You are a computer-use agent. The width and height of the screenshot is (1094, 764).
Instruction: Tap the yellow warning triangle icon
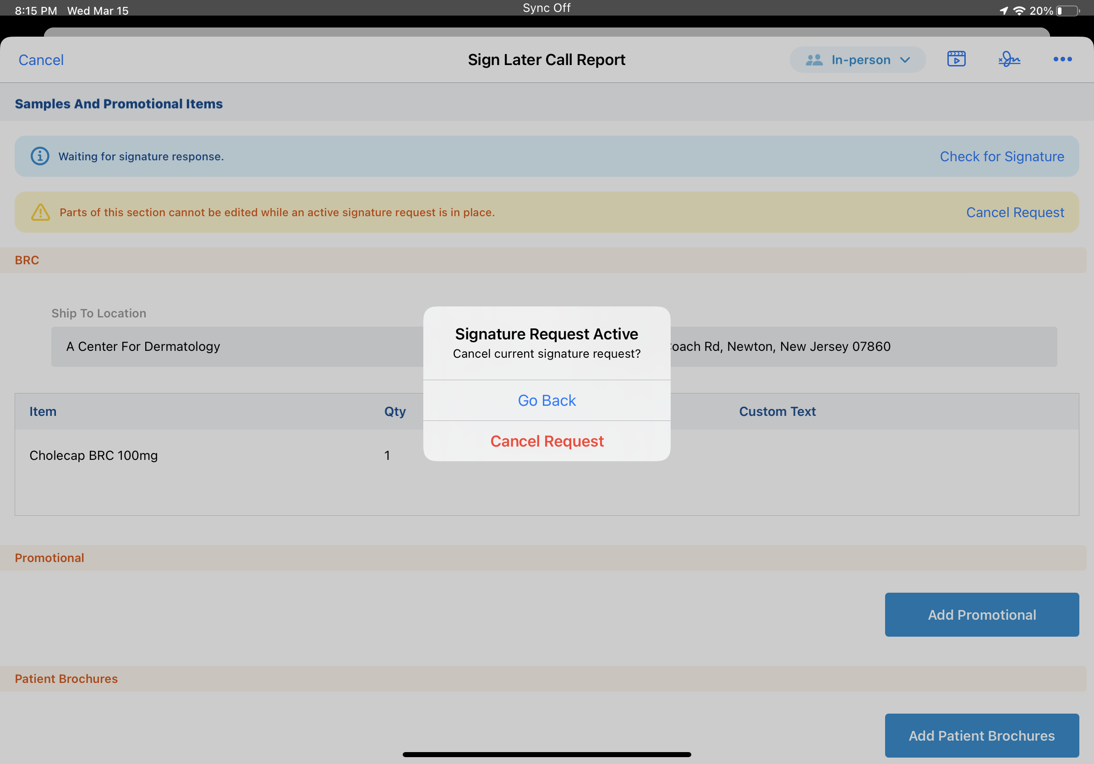coord(40,213)
